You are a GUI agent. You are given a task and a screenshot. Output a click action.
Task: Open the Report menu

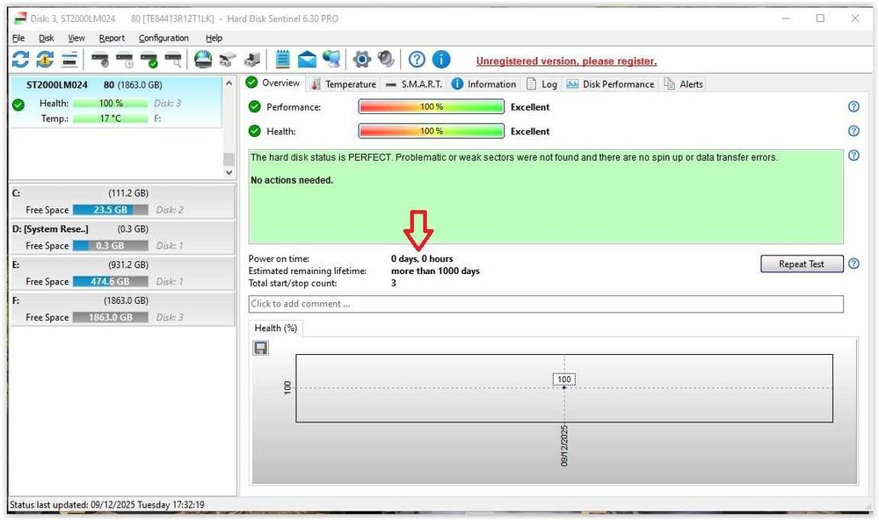112,38
